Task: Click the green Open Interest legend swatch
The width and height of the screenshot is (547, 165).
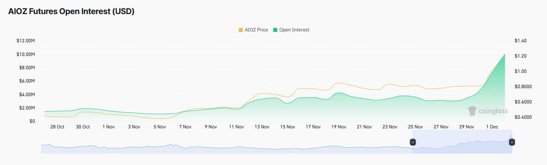Action: tap(276, 30)
